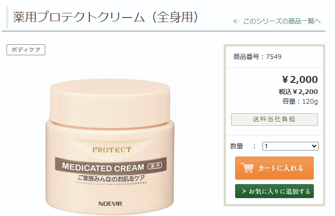
Task: Click the chevron icon on the favorites button
Action: (x=244, y=191)
